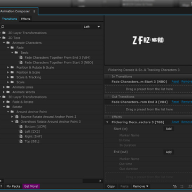Switch to the Effects tab
Screen dimensions: 192x192
click(26, 19)
